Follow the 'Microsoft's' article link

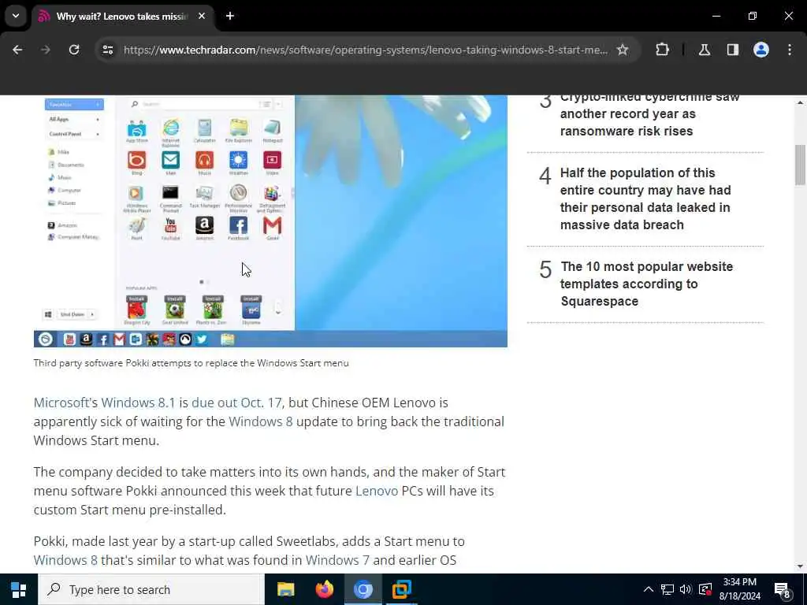[x=65, y=403]
